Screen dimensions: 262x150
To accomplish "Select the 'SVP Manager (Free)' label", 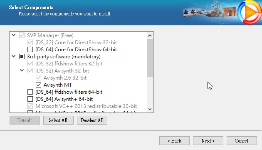I will (50, 35).
